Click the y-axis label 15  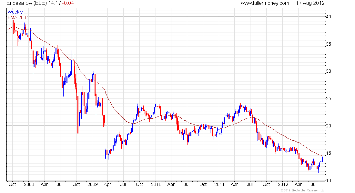pyautogui.click(x=328, y=153)
